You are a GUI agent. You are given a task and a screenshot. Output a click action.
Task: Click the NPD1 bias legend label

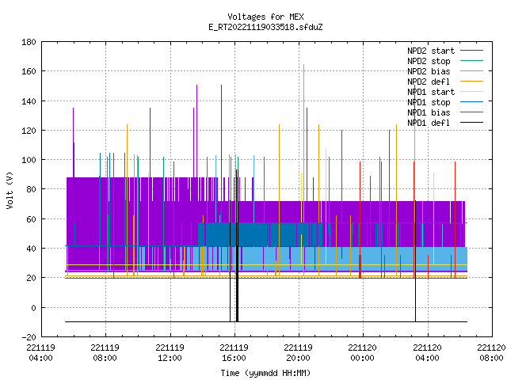tap(429, 112)
